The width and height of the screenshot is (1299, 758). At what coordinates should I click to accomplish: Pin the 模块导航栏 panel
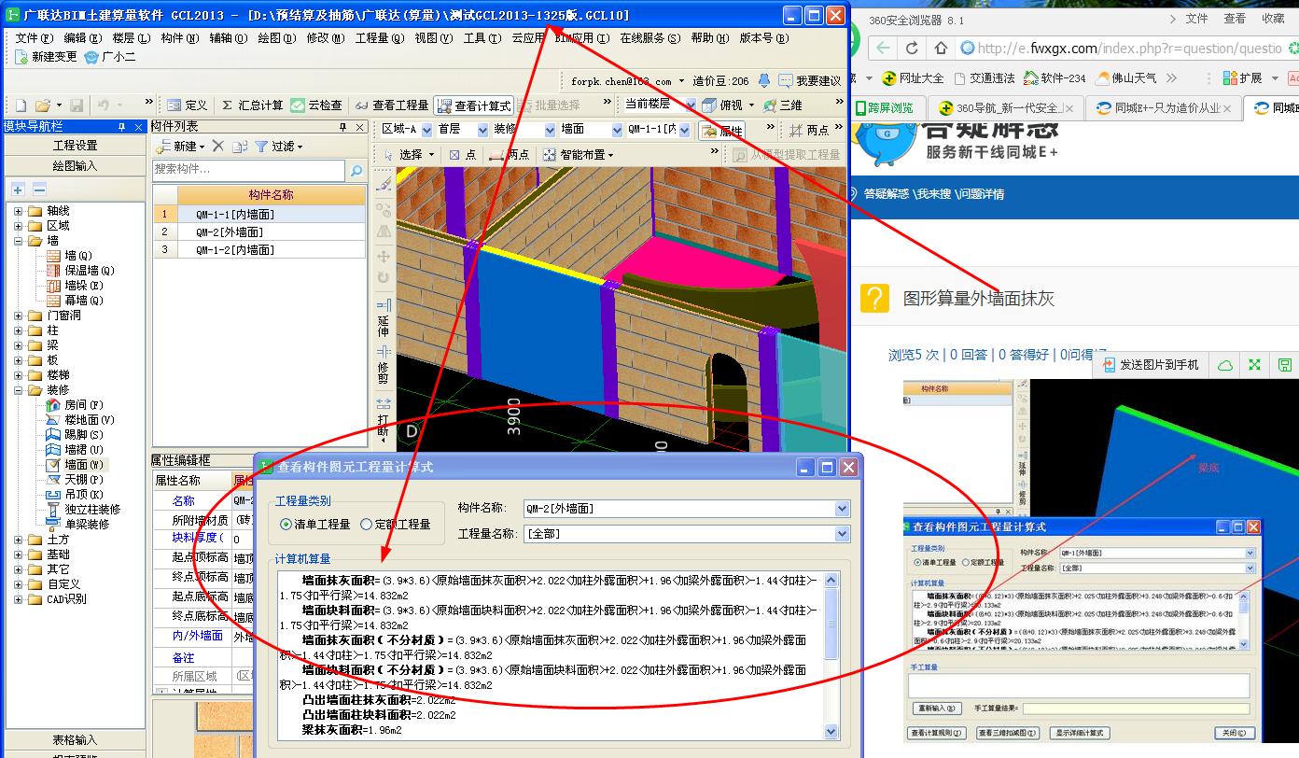(121, 127)
